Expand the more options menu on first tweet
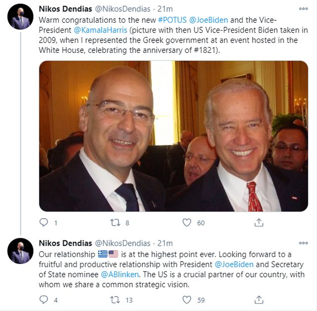This screenshot has height=311, width=317. (304, 9)
